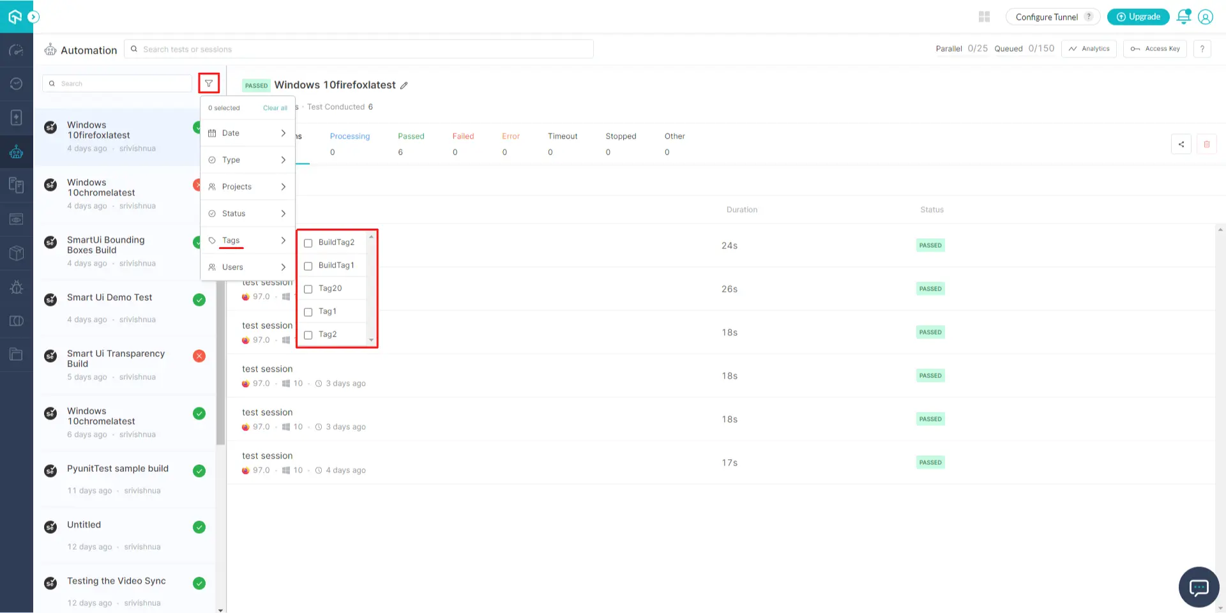Open the Automation robot icon in sidebar
Screen dimensions: 1226x613
[16, 151]
